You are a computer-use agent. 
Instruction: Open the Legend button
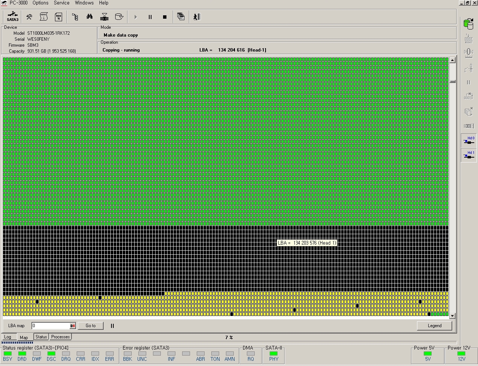[435, 326]
